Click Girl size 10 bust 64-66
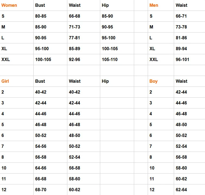This screenshot has height=195, width=205. pyautogui.click(x=41, y=168)
